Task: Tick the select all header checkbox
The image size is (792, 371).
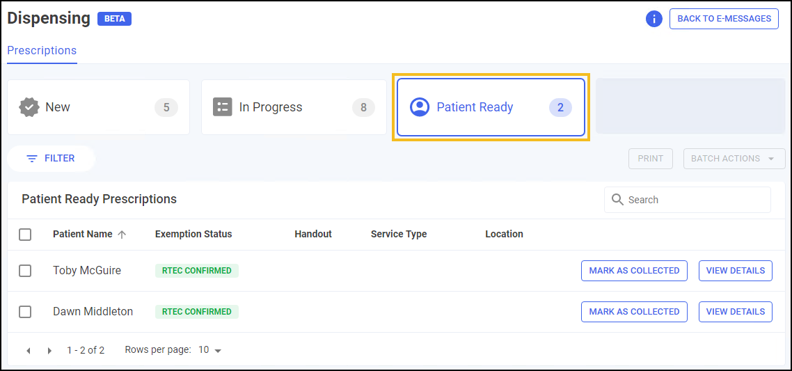Action: click(25, 235)
